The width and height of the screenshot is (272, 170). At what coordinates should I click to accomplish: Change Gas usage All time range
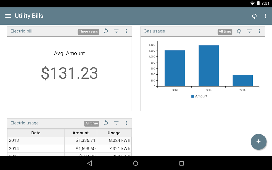pyautogui.click(x=225, y=32)
